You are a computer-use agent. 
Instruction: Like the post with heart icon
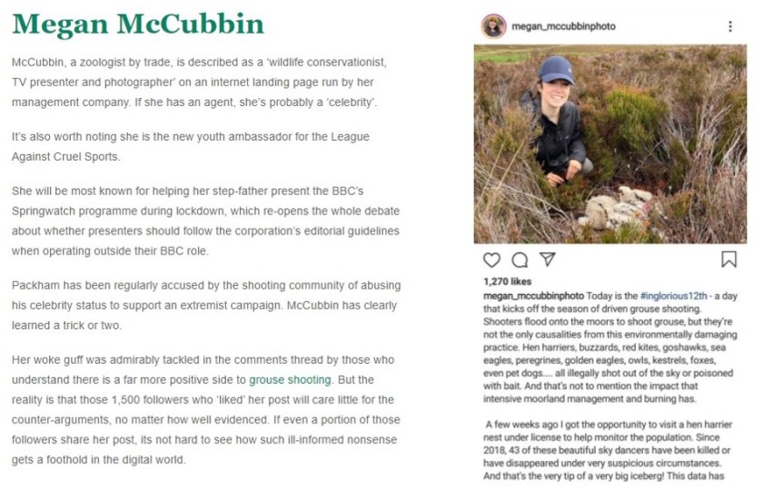491,259
